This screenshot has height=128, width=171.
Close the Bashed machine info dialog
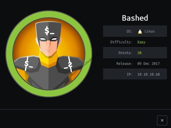162,120
